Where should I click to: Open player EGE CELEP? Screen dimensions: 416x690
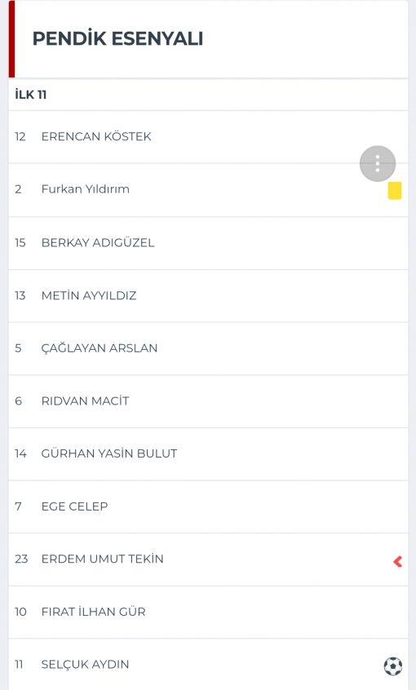coord(208,506)
